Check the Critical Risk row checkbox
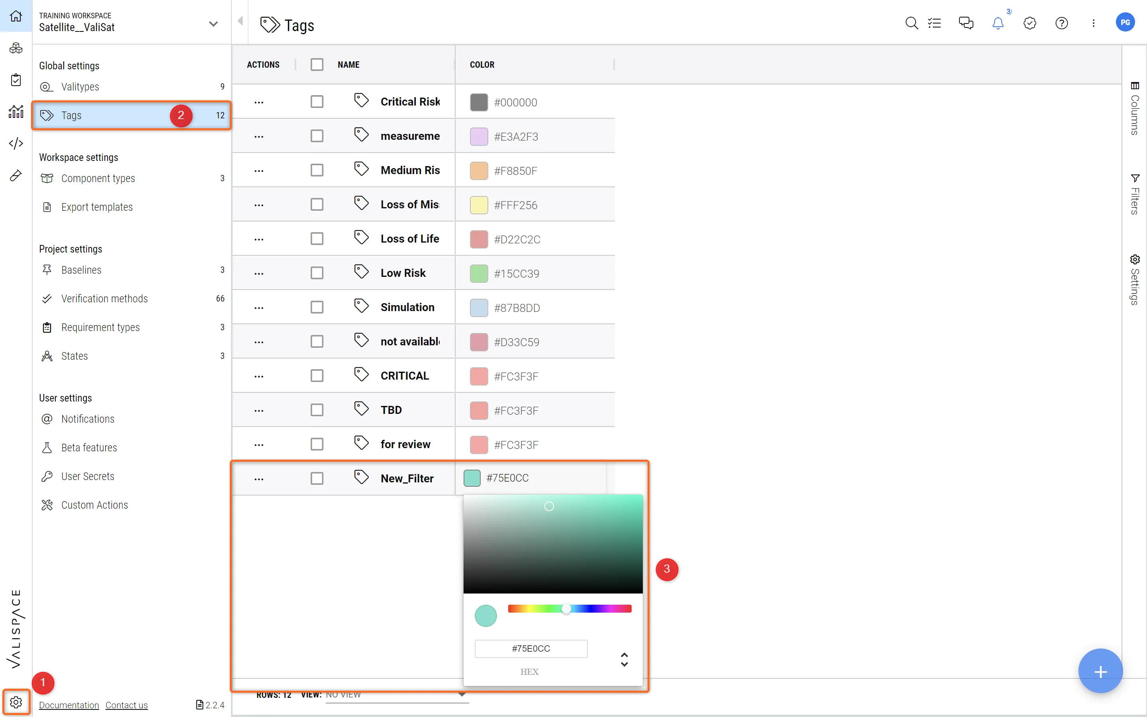 coord(317,102)
